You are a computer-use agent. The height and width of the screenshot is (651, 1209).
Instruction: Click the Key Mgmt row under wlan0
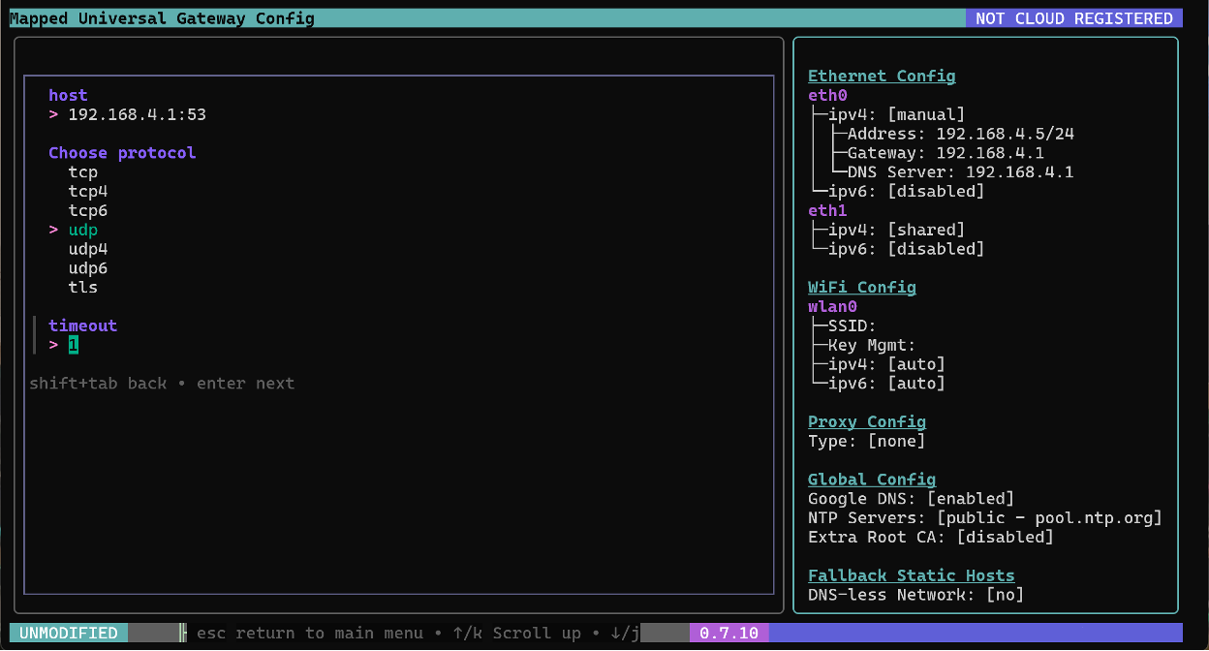pos(872,345)
